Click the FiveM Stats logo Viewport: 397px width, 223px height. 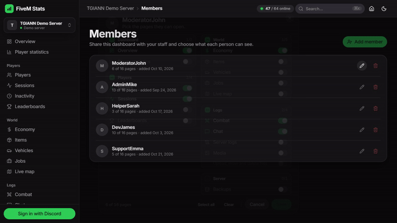9,8
